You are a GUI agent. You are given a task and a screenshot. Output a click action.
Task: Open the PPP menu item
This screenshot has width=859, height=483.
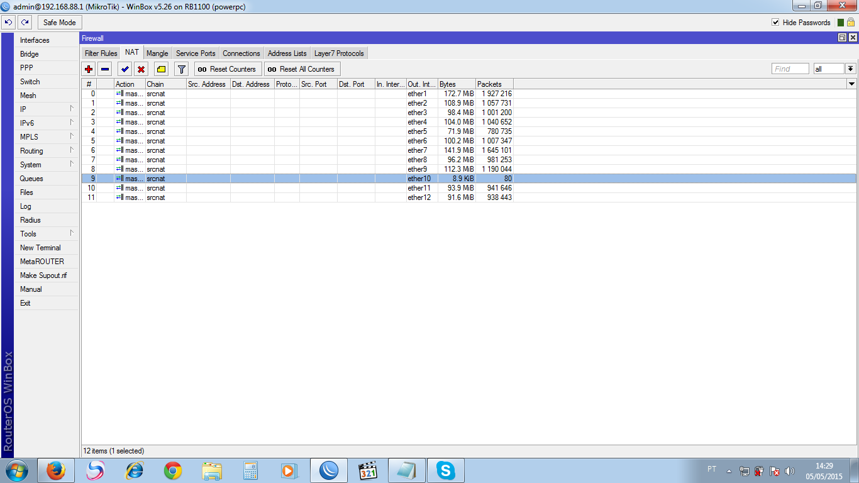(x=47, y=68)
